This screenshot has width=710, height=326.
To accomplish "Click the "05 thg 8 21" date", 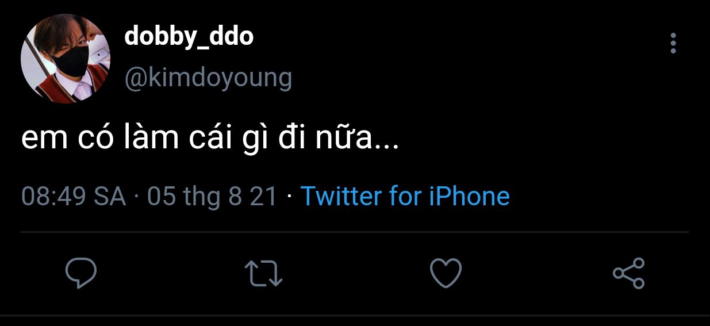I will [212, 196].
